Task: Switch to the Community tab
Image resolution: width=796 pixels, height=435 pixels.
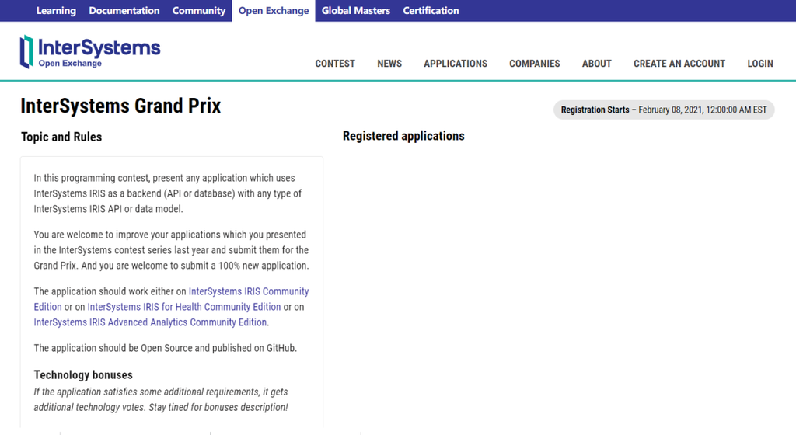Action: tap(199, 11)
